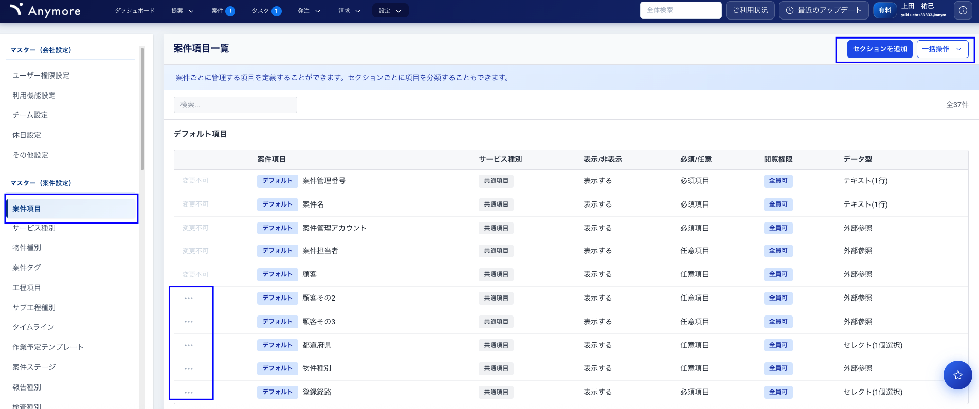Click the 登録経路 item name
This screenshot has height=409, width=979.
coord(317,392)
